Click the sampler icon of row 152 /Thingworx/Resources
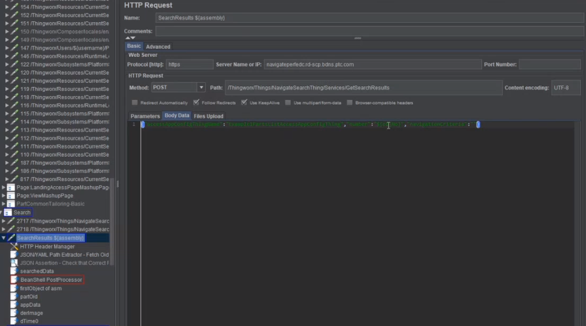 click(x=14, y=15)
